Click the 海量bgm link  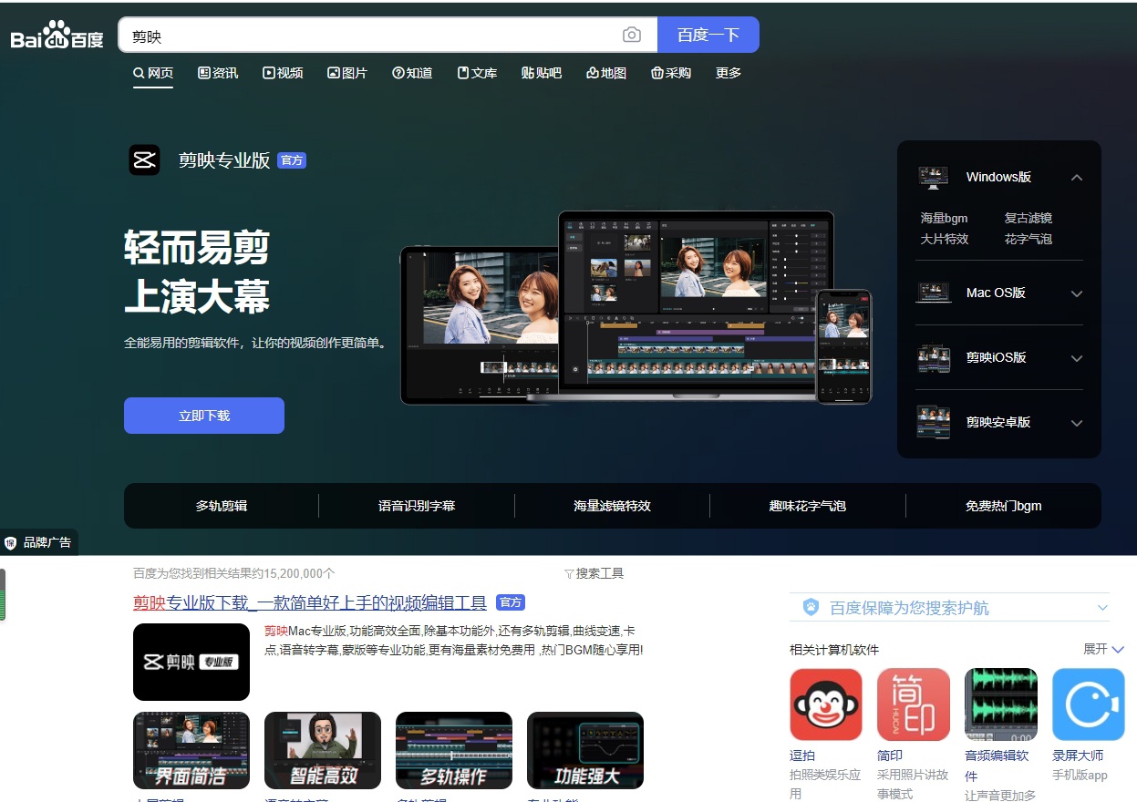tap(945, 218)
